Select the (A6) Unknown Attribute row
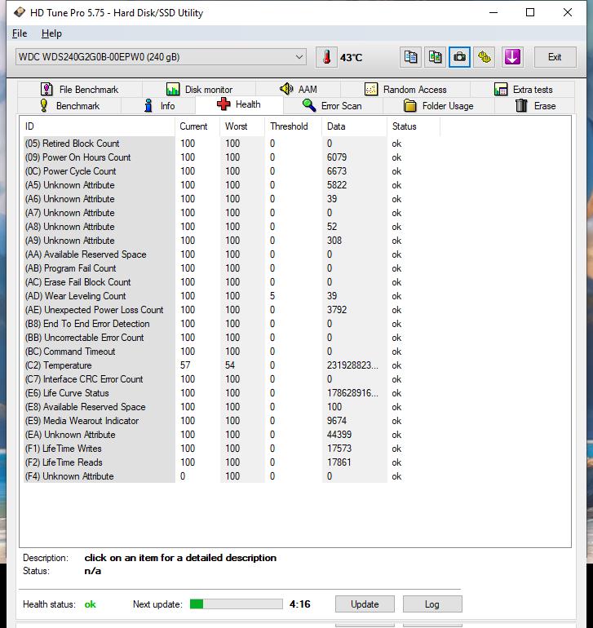 (x=232, y=199)
